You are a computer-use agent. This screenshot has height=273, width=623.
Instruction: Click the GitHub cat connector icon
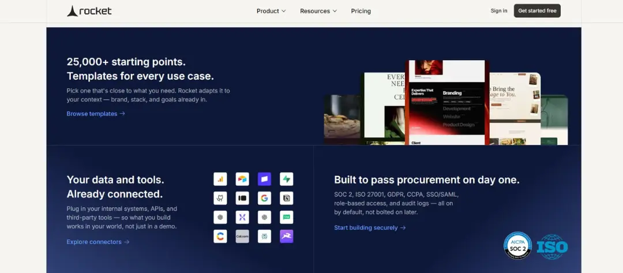click(x=220, y=198)
